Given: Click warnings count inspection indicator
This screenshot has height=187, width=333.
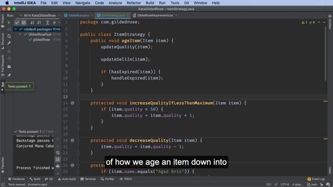Looking at the screenshot, I should tap(304, 22).
